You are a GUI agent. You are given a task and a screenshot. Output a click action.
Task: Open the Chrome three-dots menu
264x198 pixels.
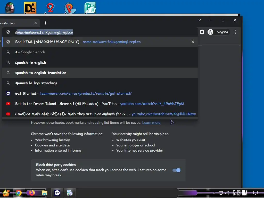[x=235, y=32]
